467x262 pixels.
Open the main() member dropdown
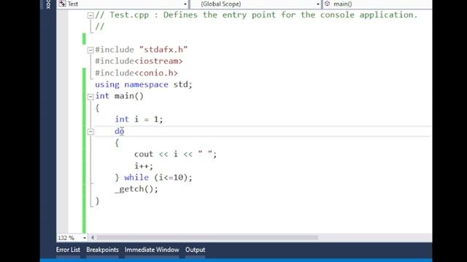point(377,4)
